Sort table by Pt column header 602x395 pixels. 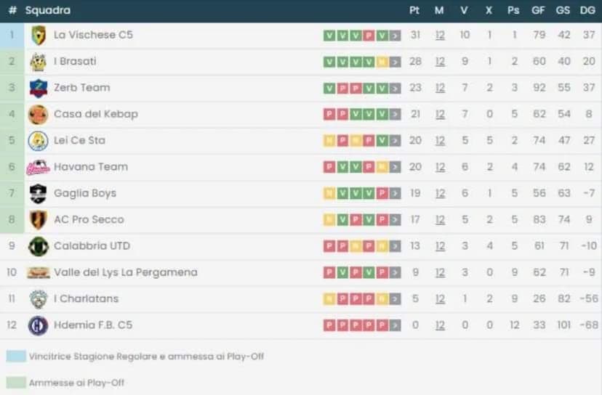click(x=415, y=11)
